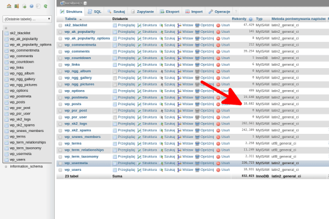Select the wp_usermeta row checkbox
This screenshot has height=219, width=329.
point(60,163)
